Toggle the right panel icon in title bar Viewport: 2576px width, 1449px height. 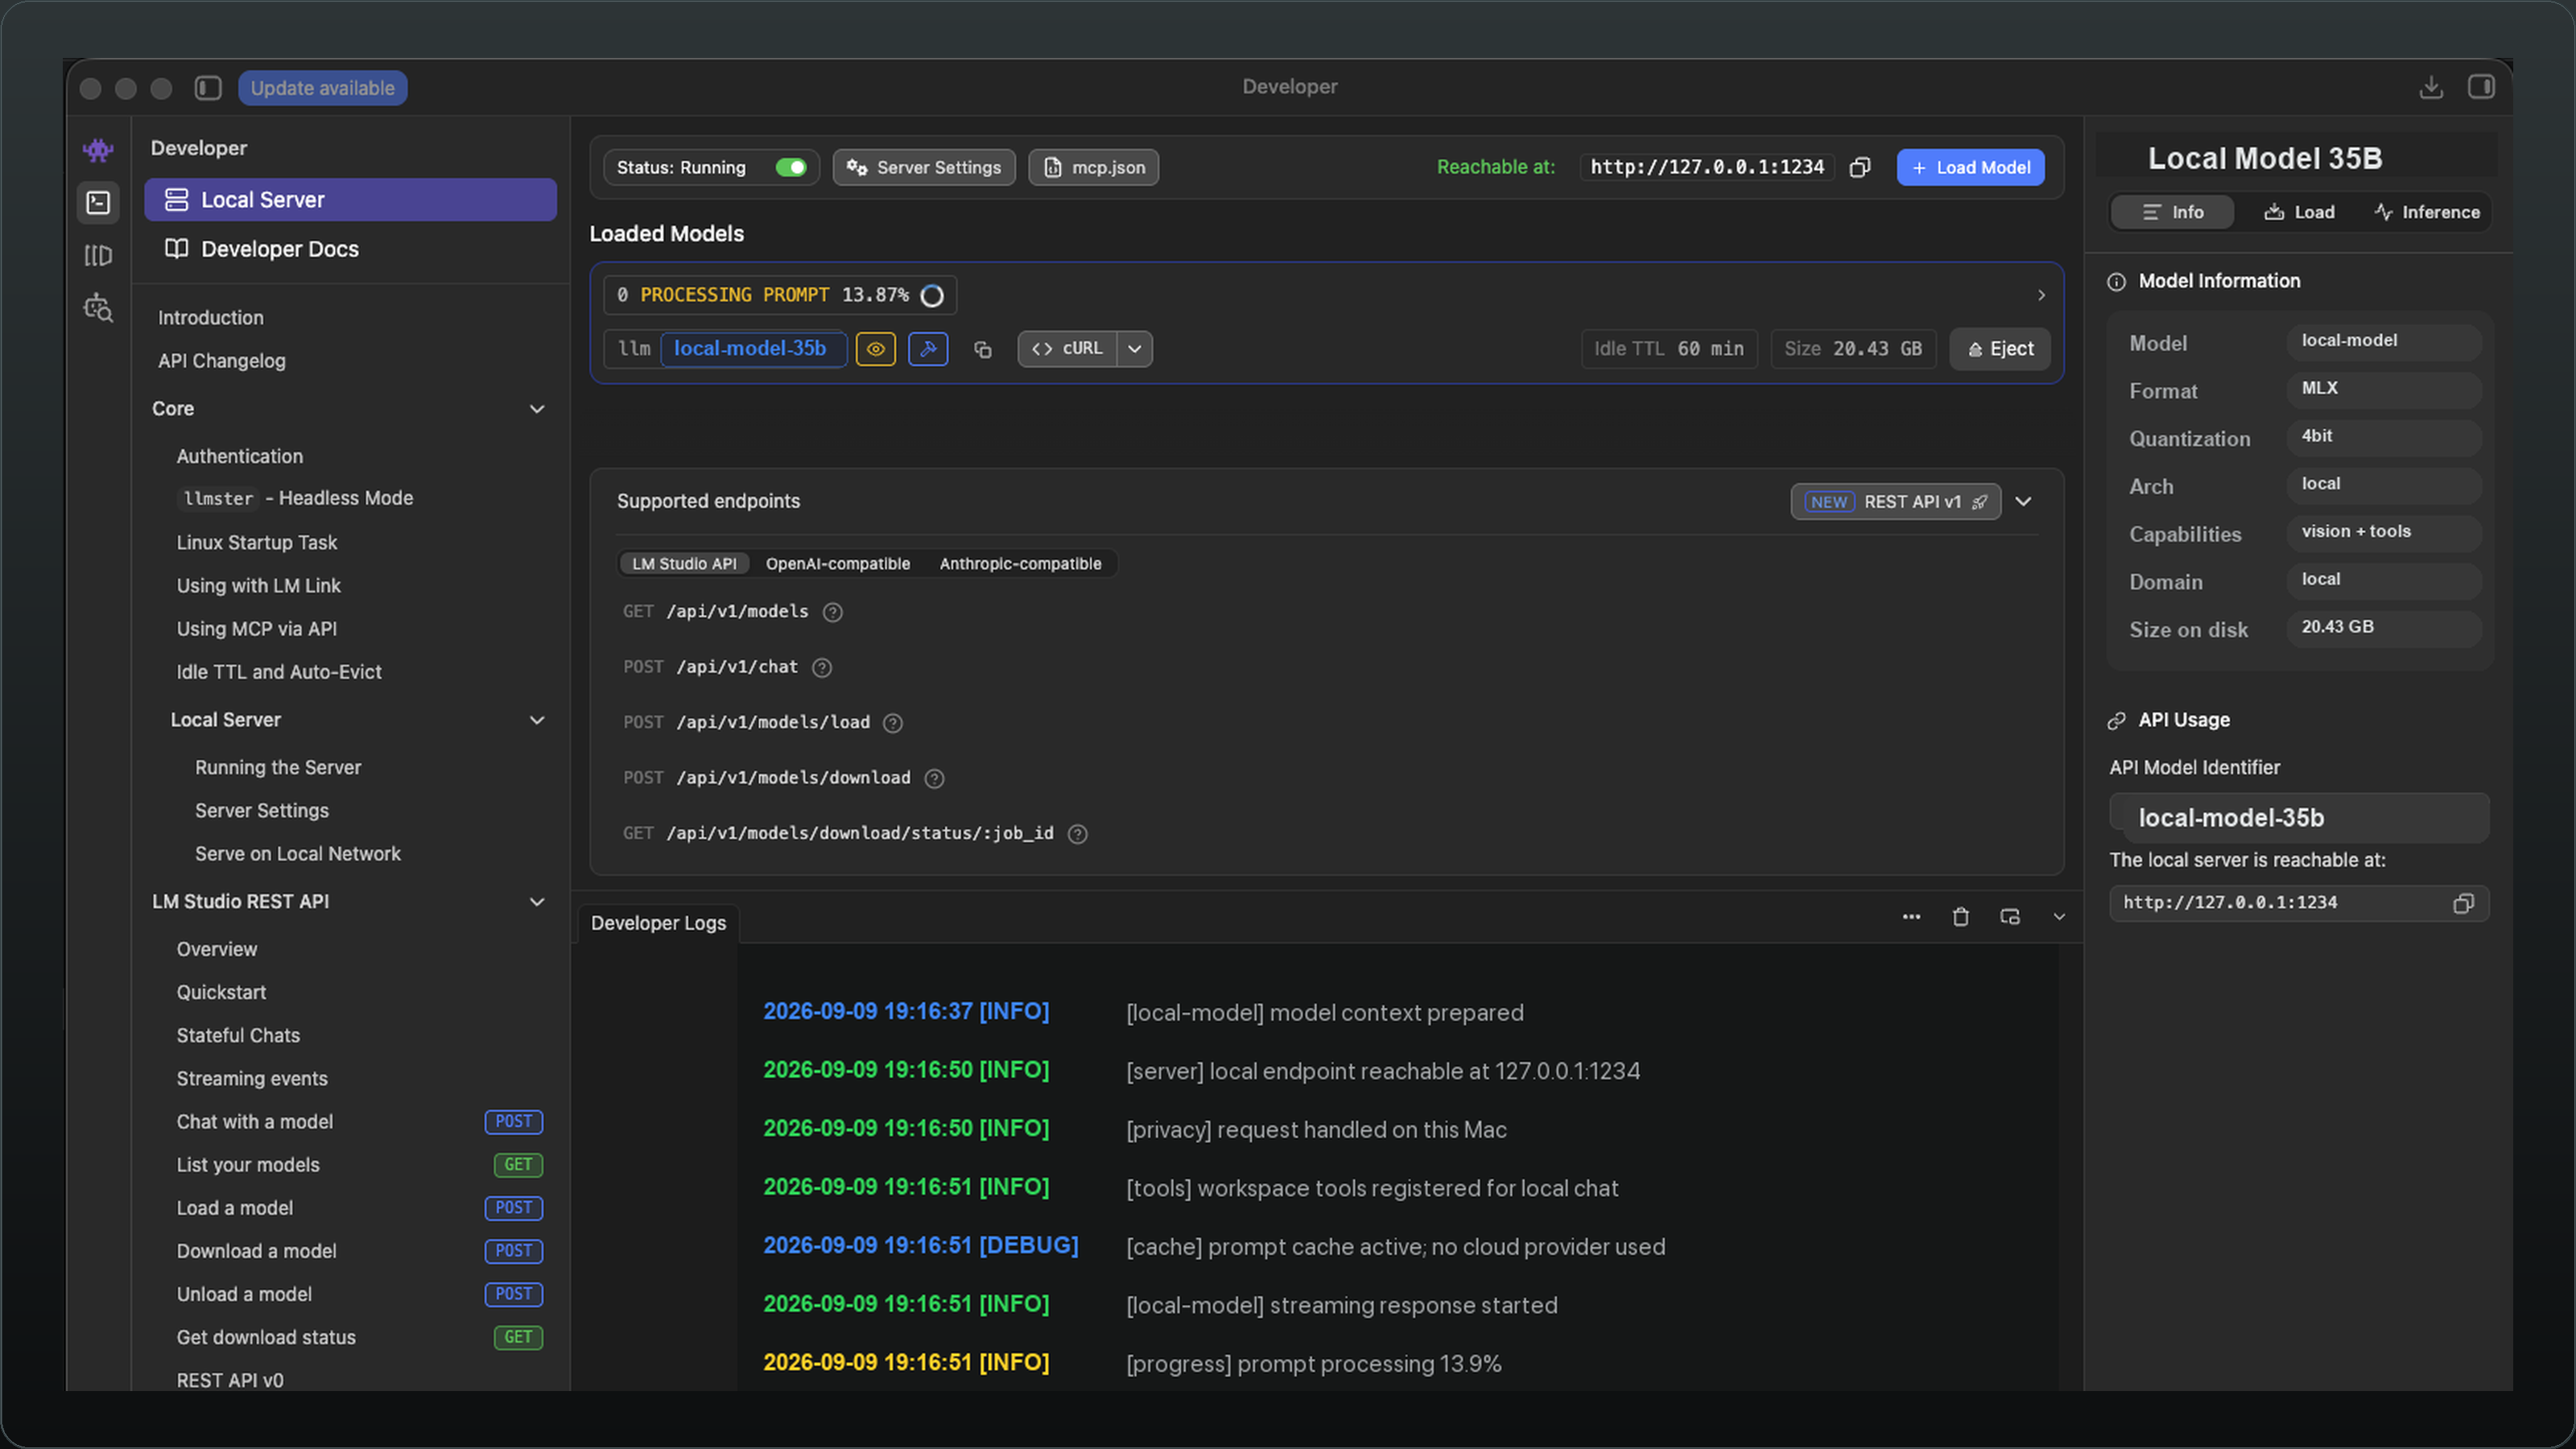(2481, 87)
